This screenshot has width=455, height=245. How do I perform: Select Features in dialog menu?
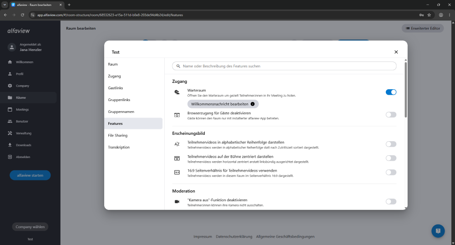click(x=133, y=123)
